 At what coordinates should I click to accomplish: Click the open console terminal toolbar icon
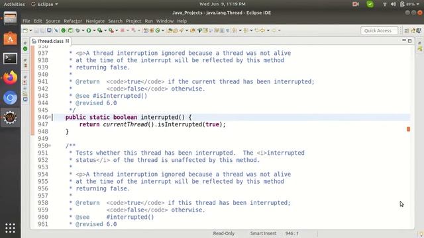[x=49, y=30]
